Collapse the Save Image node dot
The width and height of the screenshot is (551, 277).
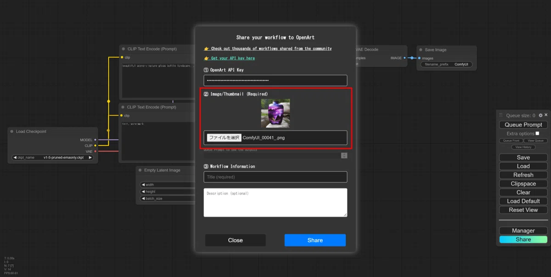click(x=421, y=50)
